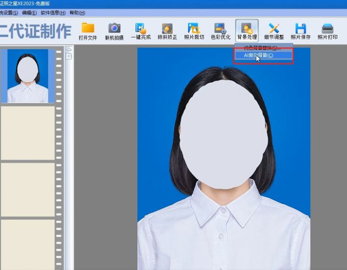
Task: Start 联机拍摄 tethered camera capture
Action: click(x=114, y=29)
